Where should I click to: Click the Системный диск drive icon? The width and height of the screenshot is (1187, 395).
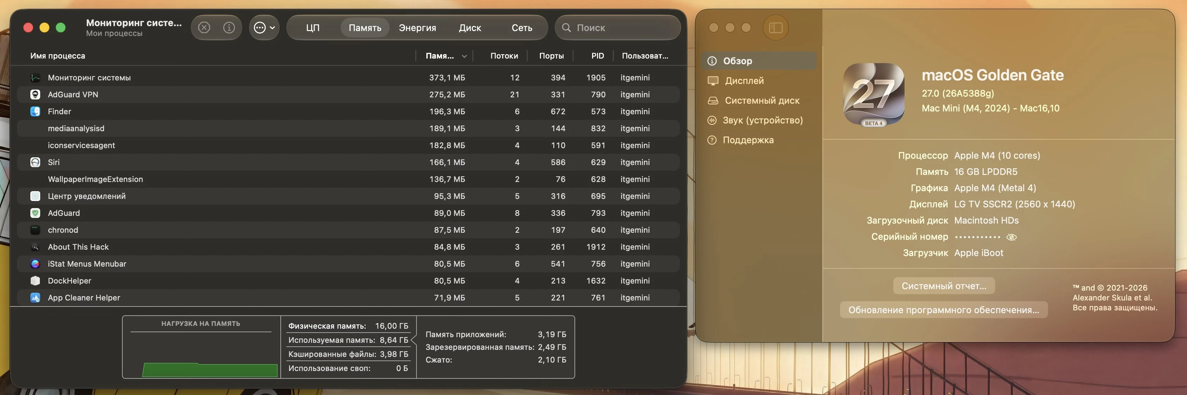(x=713, y=101)
